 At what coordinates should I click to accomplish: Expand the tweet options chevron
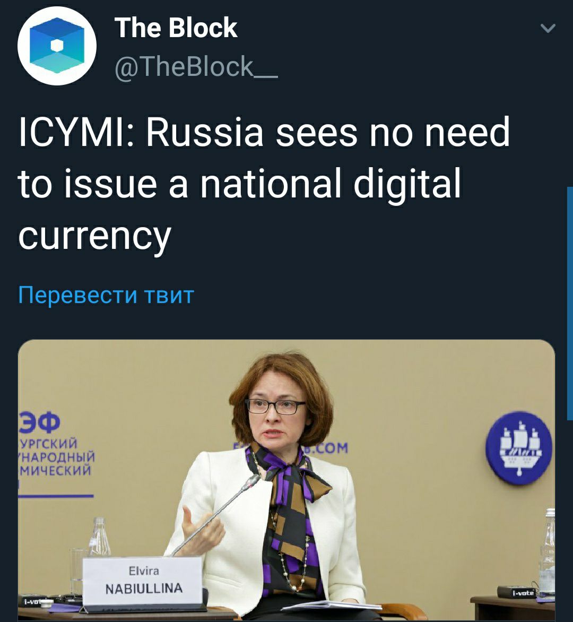click(x=548, y=28)
